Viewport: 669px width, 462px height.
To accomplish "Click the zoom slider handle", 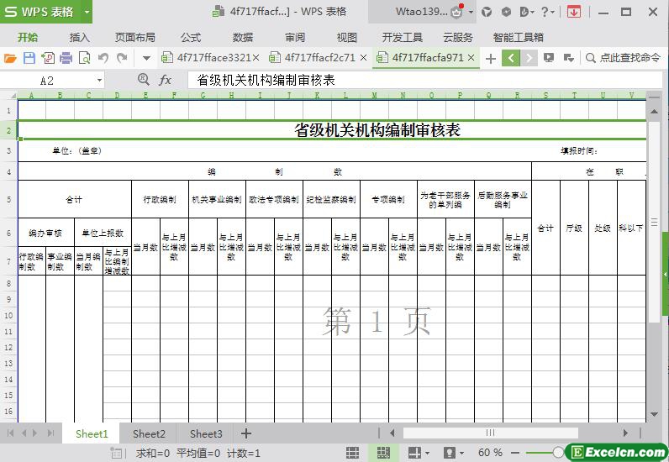I will tap(558, 453).
